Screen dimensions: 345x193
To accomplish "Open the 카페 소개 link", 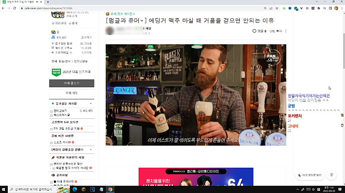I will coord(72,16).
